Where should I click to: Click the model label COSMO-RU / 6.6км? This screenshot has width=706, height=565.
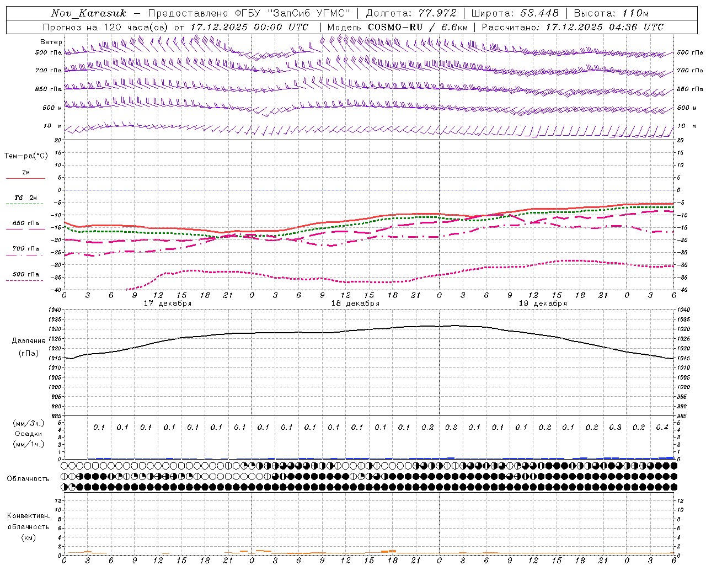[418, 27]
